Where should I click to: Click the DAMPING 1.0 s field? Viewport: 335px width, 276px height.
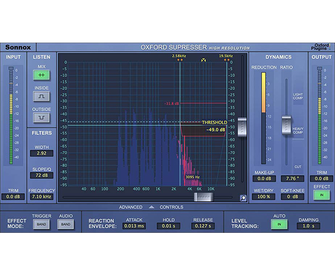click(308, 226)
